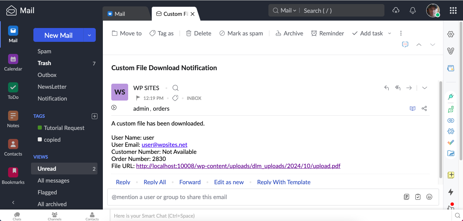This screenshot has width=463, height=221.
Task: Click the share icon on the email
Action: [x=424, y=108]
